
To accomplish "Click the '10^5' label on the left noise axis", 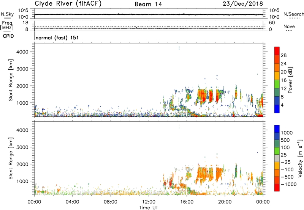I will pyautogui.click(x=23, y=10).
